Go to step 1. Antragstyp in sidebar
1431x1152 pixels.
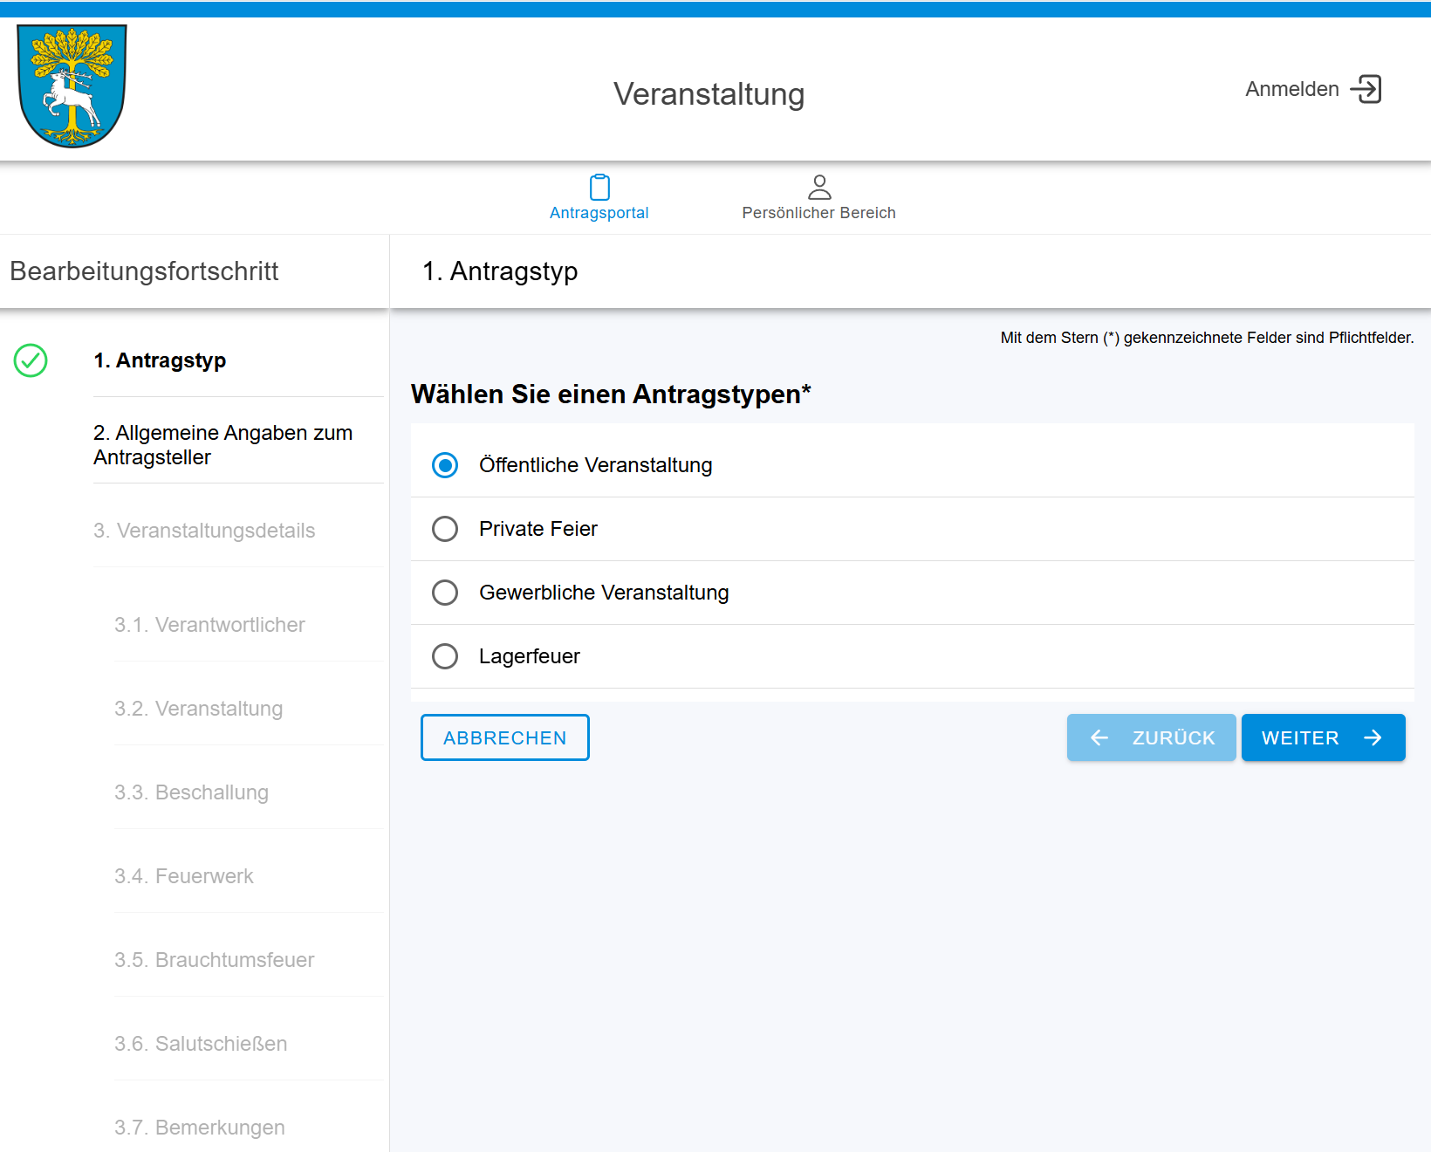[160, 360]
